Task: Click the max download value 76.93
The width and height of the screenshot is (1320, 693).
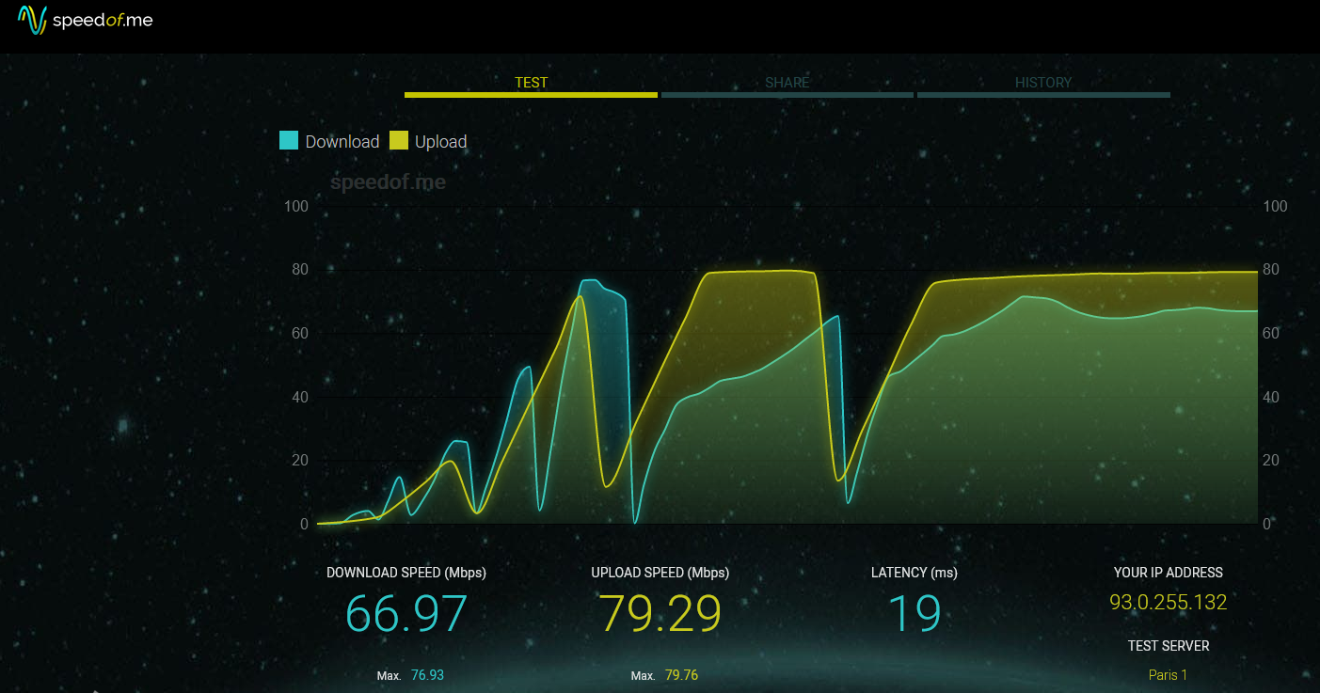Action: (x=427, y=675)
